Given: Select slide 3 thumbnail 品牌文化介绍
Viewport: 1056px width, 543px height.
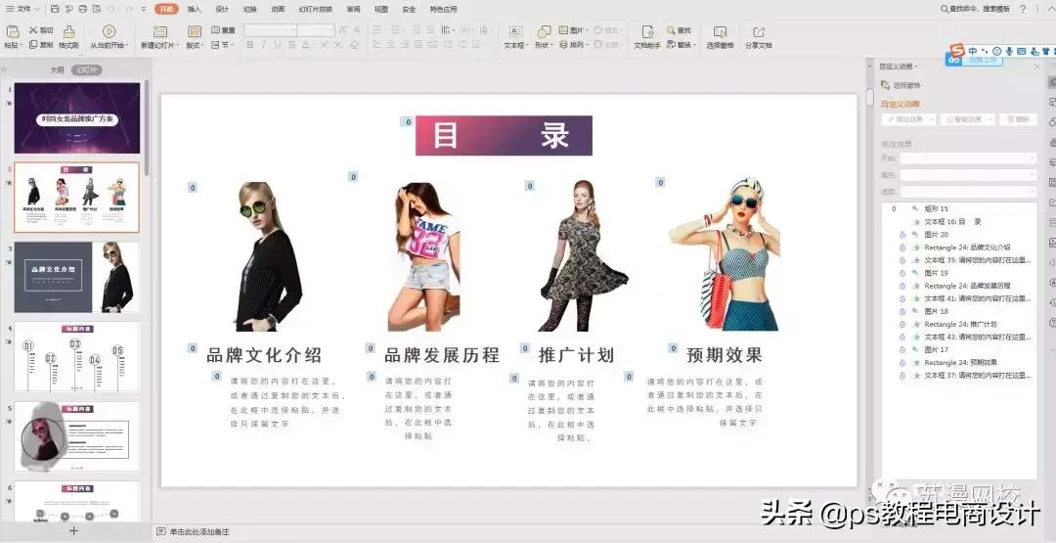Looking at the screenshot, I should 77,277.
